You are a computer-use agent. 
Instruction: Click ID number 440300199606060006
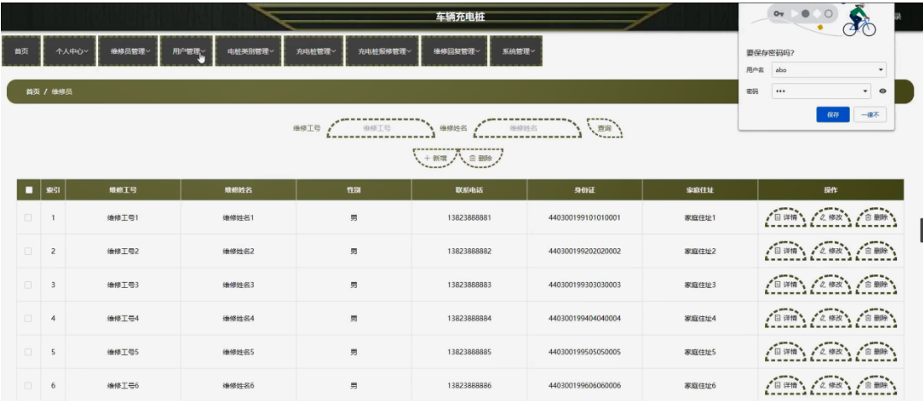(585, 386)
